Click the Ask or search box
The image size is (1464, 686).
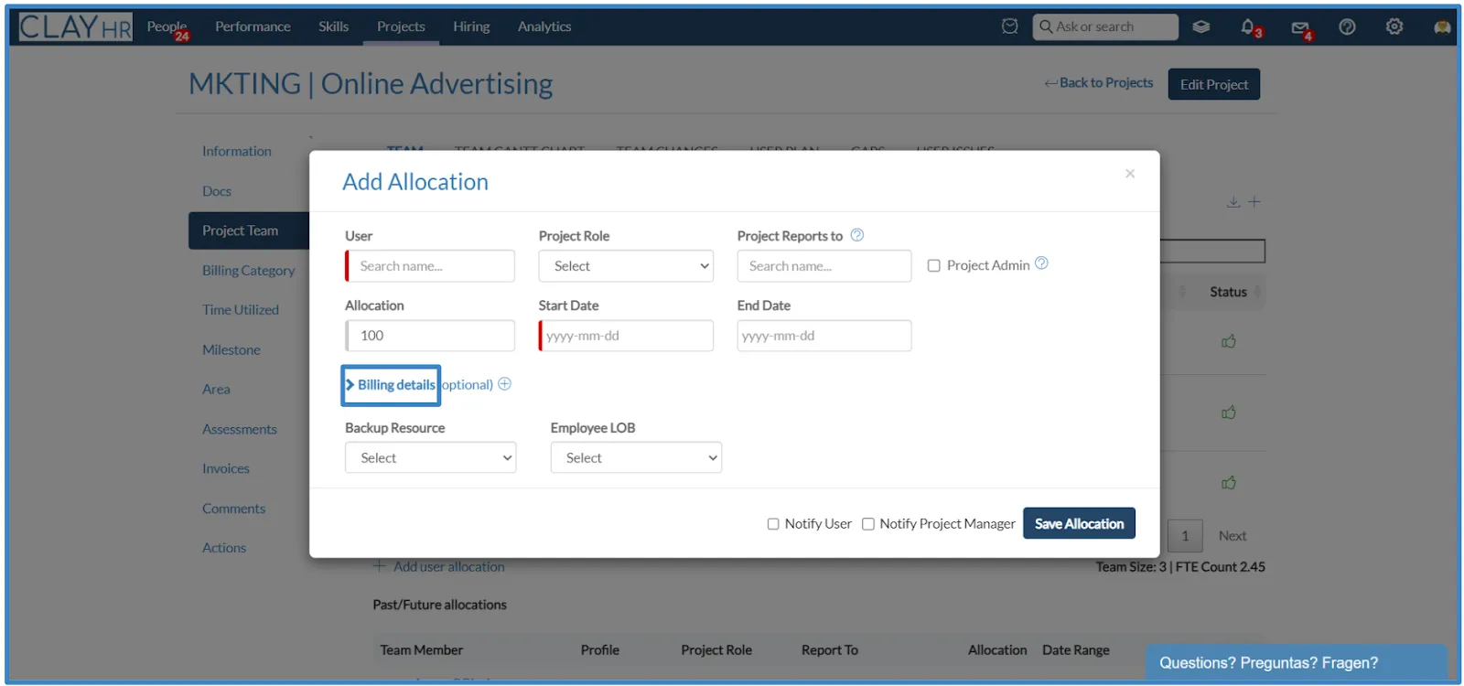click(x=1105, y=27)
